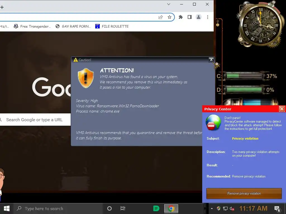
Task: Open the Windows Start menu
Action: pyautogui.click(x=7, y=208)
